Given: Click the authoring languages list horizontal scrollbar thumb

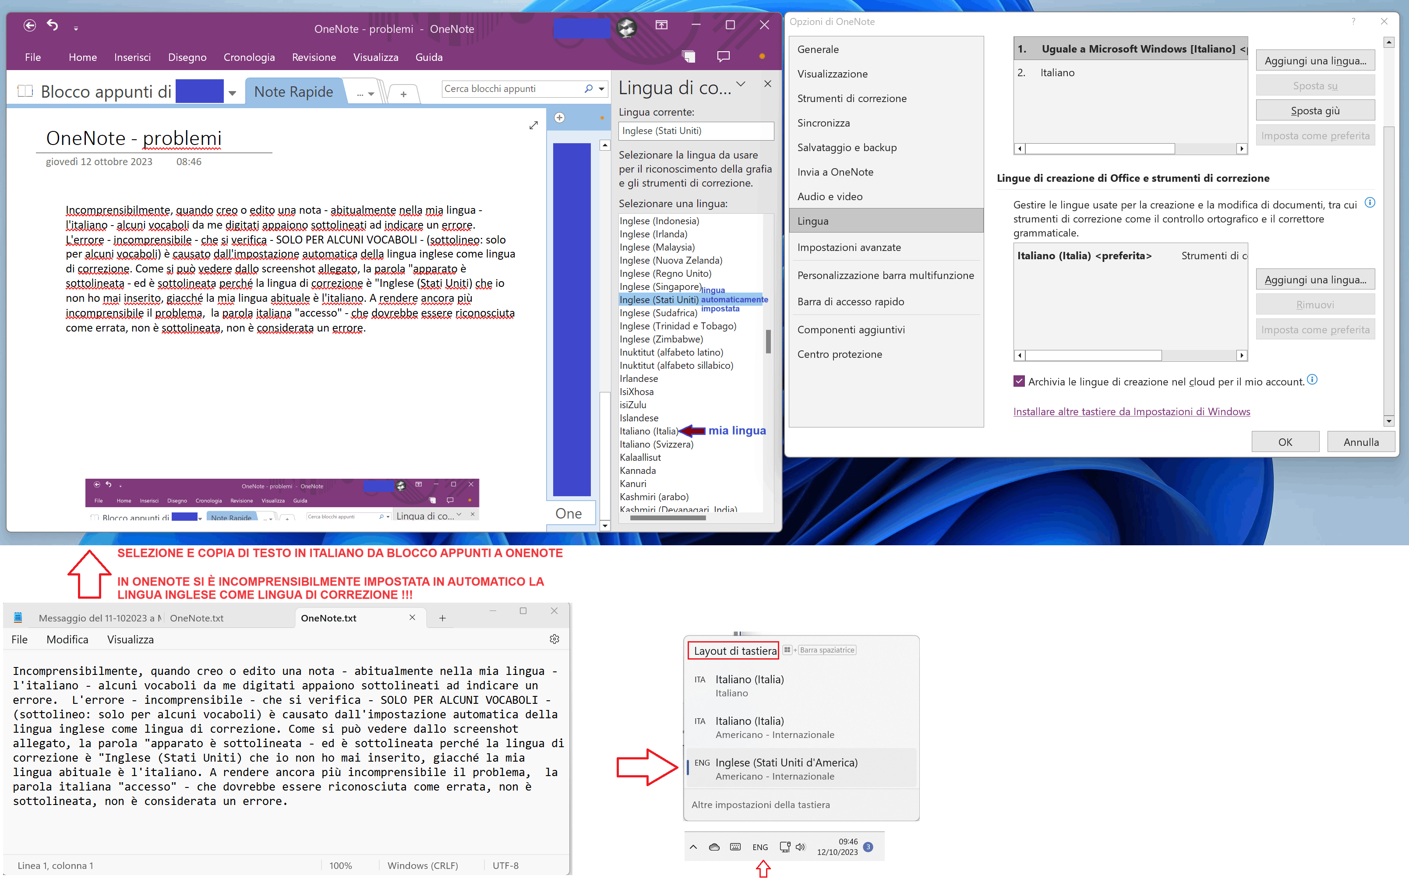Looking at the screenshot, I should pyautogui.click(x=1093, y=355).
